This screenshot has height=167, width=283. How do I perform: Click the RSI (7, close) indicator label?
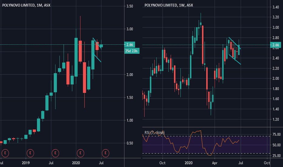point(154,132)
